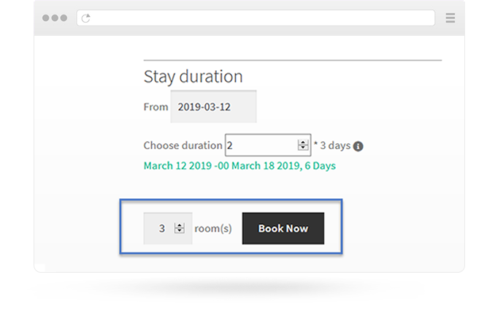Click the rooms quantity field showing 3
This screenshot has width=487, height=310.
168,228
